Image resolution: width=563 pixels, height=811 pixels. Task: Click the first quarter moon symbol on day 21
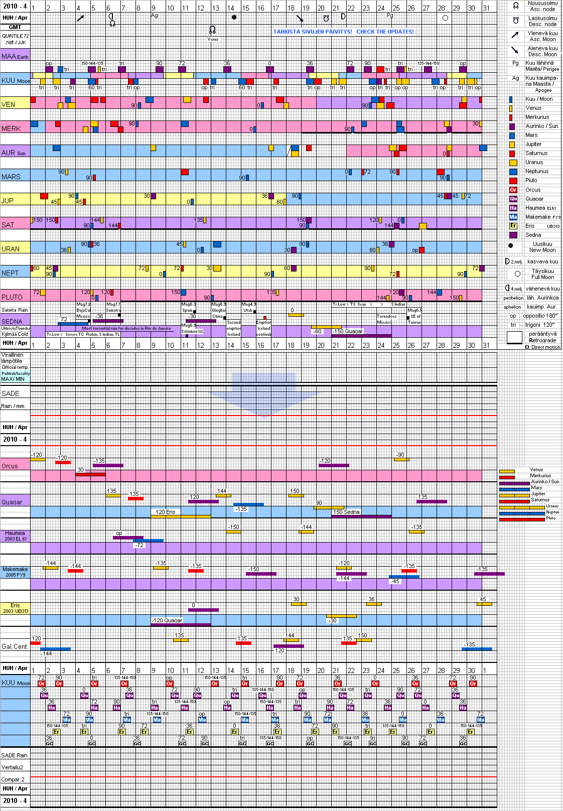[x=343, y=17]
